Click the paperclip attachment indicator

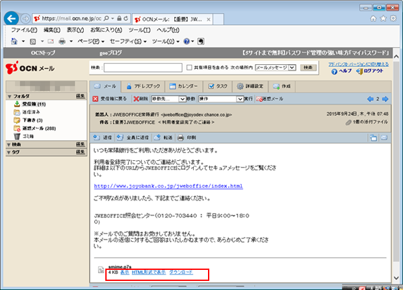(348, 123)
